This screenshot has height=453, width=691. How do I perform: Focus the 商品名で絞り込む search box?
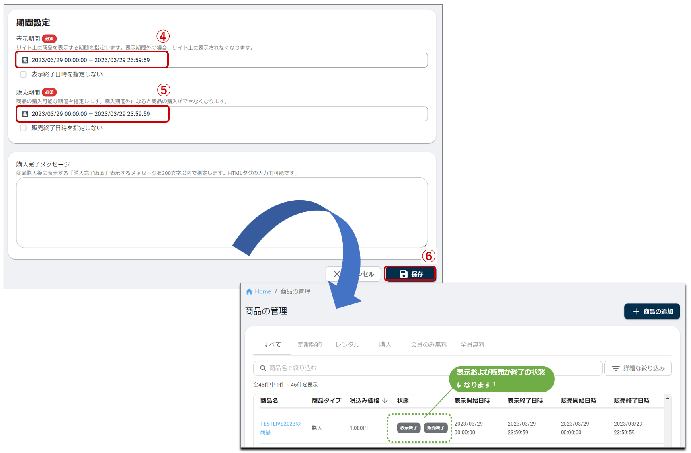428,368
